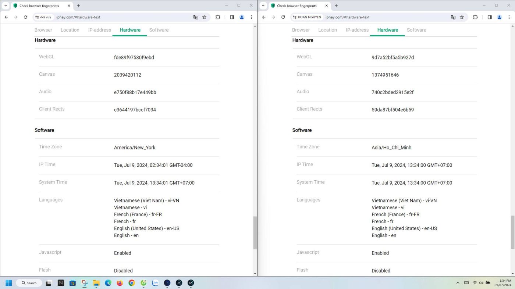This screenshot has height=289, width=515.
Task: Click 'Asia/Ho_Chi_Minh' time zone value in right window
Action: pos(391,148)
